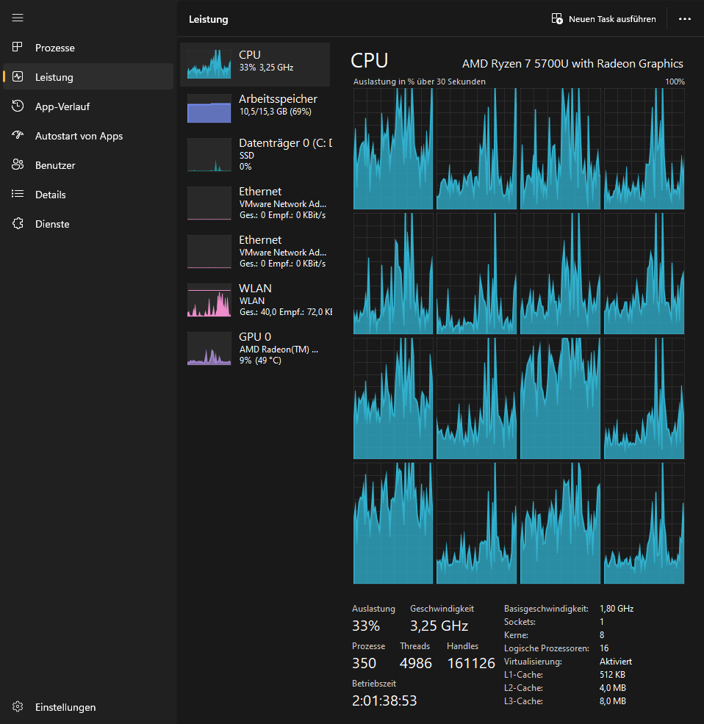
Task: Click the Leistung pulse icon
Action: 18,76
